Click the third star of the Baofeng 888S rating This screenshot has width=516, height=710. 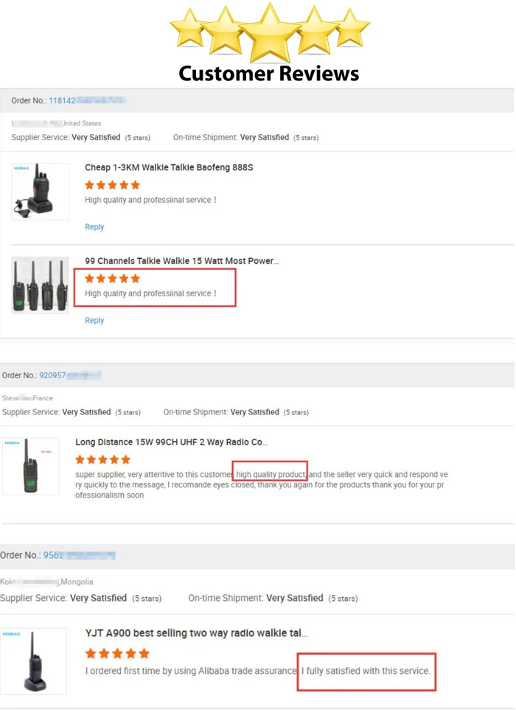pos(111,185)
